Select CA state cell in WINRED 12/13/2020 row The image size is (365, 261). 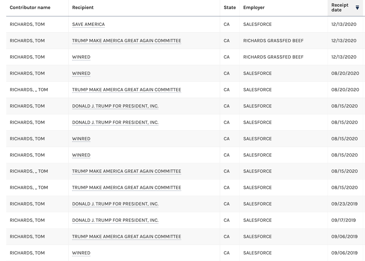[x=227, y=57]
